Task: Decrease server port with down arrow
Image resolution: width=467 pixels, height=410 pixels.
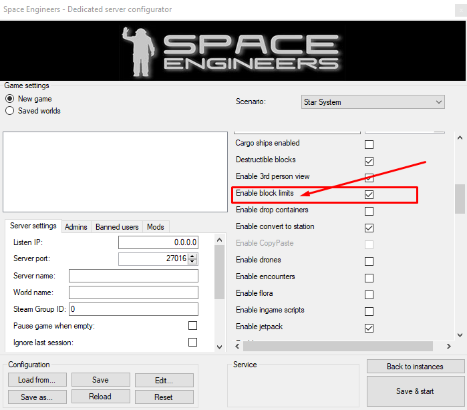Action: [193, 262]
